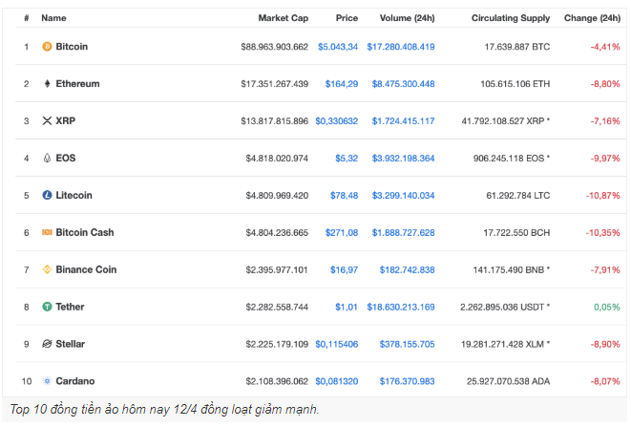Click Bitcoin Cash volume $1.888.727.628
This screenshot has height=427, width=631.
tap(403, 232)
